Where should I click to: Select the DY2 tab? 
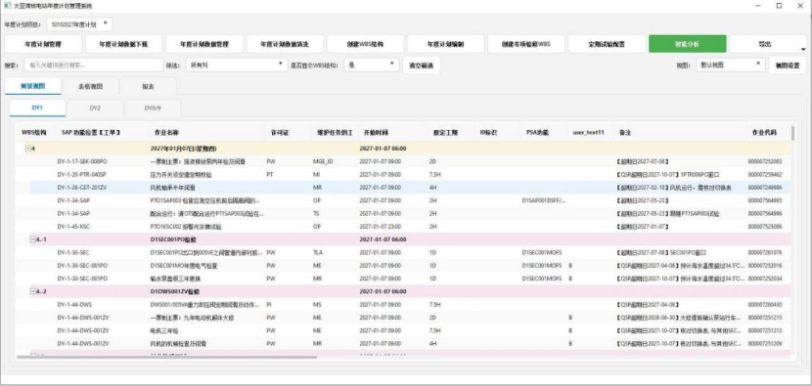(x=95, y=108)
